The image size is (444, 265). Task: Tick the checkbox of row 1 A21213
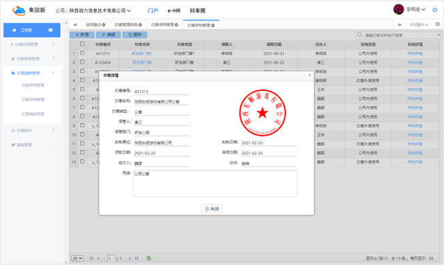click(83, 53)
